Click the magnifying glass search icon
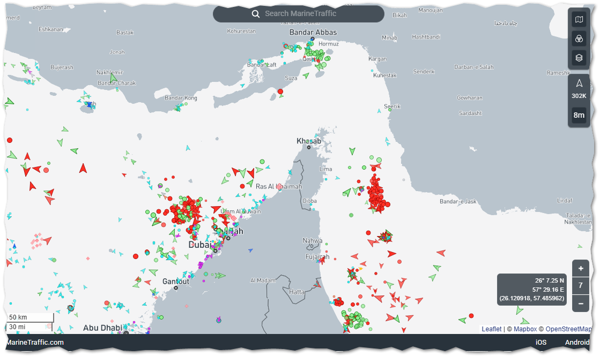The image size is (600, 357). pos(256,14)
